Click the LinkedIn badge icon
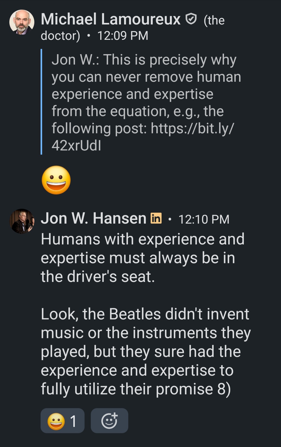The image size is (281, 447). 156,218
